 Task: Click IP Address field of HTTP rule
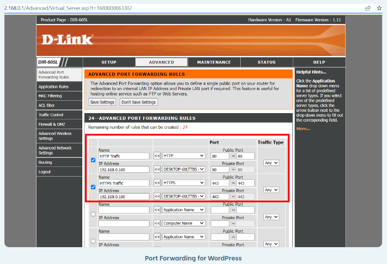(124, 169)
